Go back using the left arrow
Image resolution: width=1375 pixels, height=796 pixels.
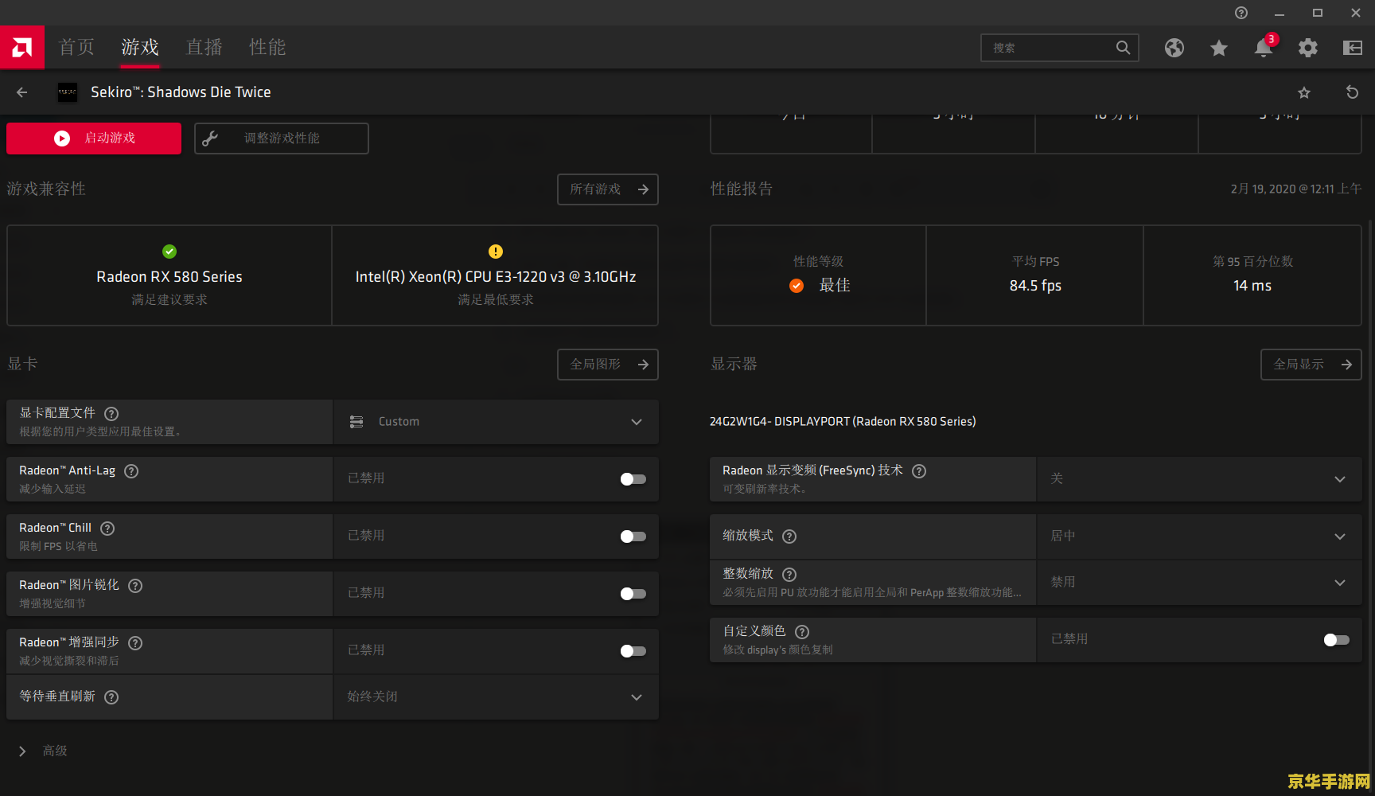point(22,92)
